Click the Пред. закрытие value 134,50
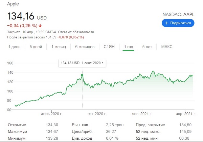This screenshot has height=142, width=203. [x=185, y=125]
